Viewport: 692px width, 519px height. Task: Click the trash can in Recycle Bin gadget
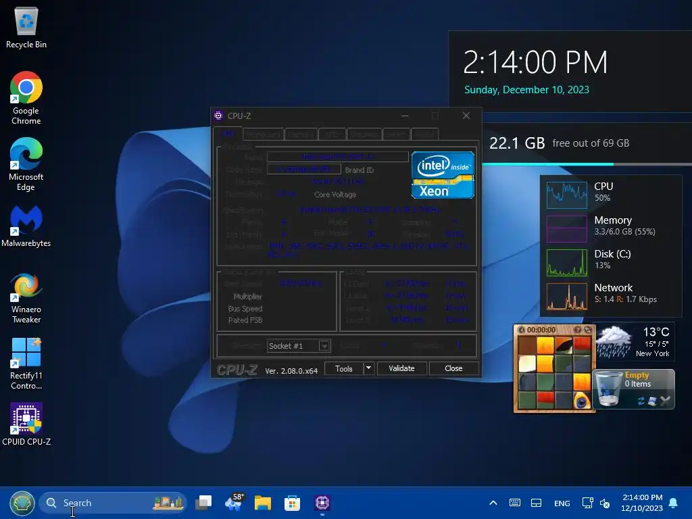coord(608,389)
